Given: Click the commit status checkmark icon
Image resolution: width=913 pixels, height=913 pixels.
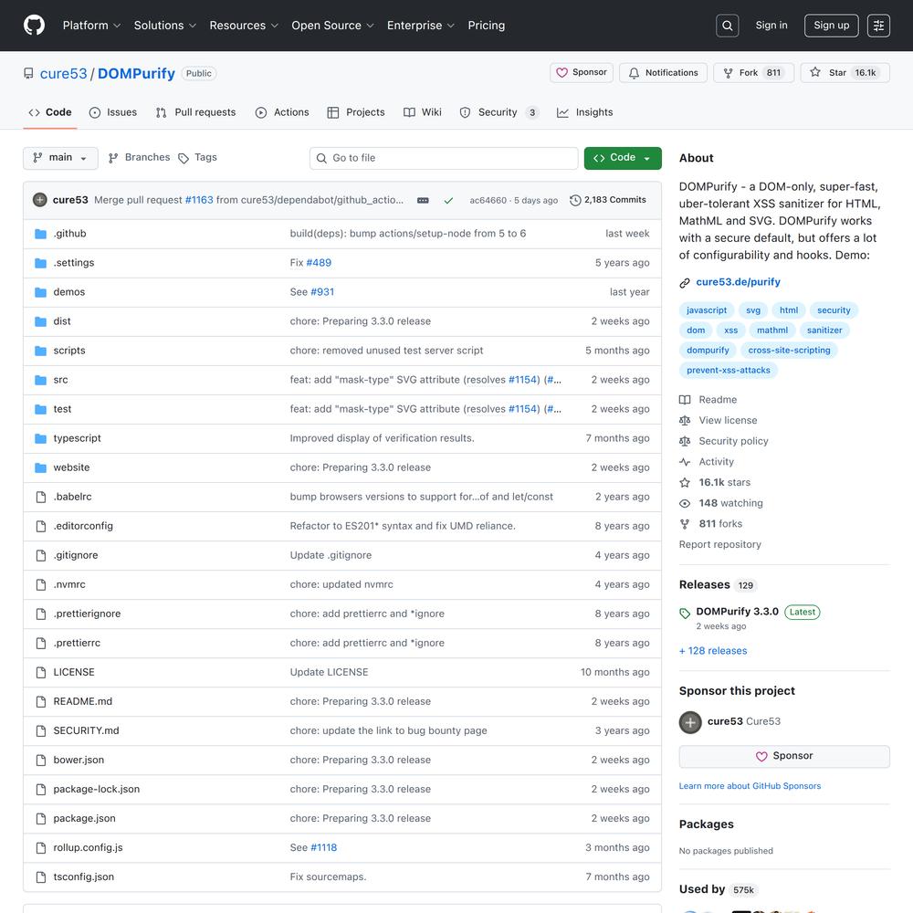Looking at the screenshot, I should 448,200.
